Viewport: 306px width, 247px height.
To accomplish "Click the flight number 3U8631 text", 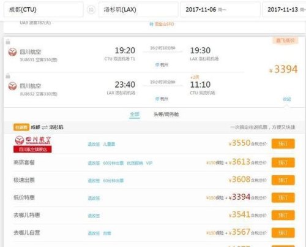I will [27, 60].
